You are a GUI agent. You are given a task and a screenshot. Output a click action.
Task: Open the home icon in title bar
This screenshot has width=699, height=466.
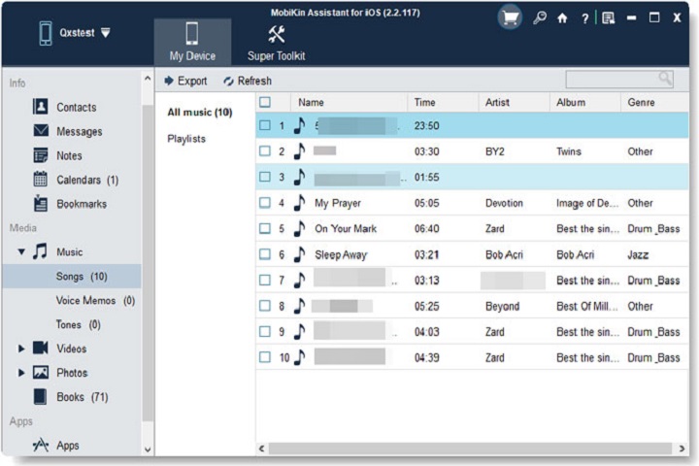562,17
